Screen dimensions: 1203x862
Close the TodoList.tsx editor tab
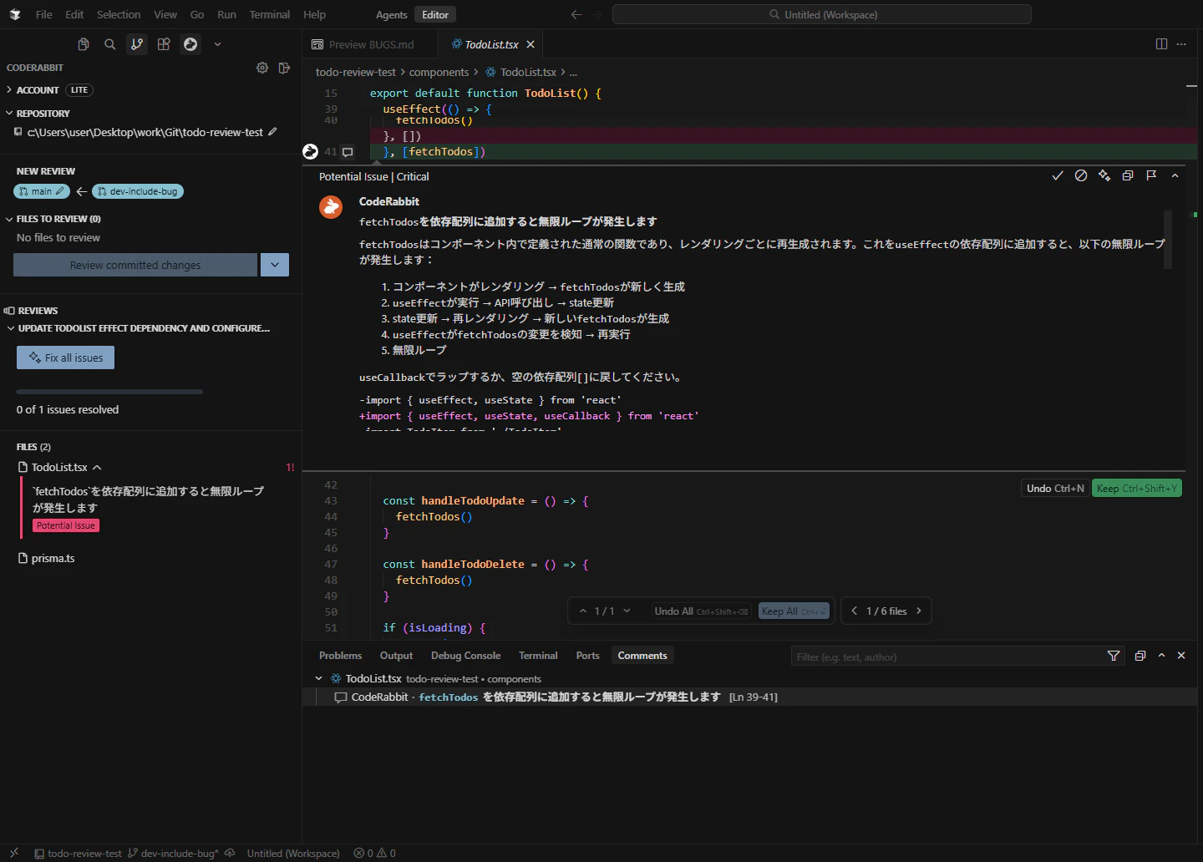point(530,44)
